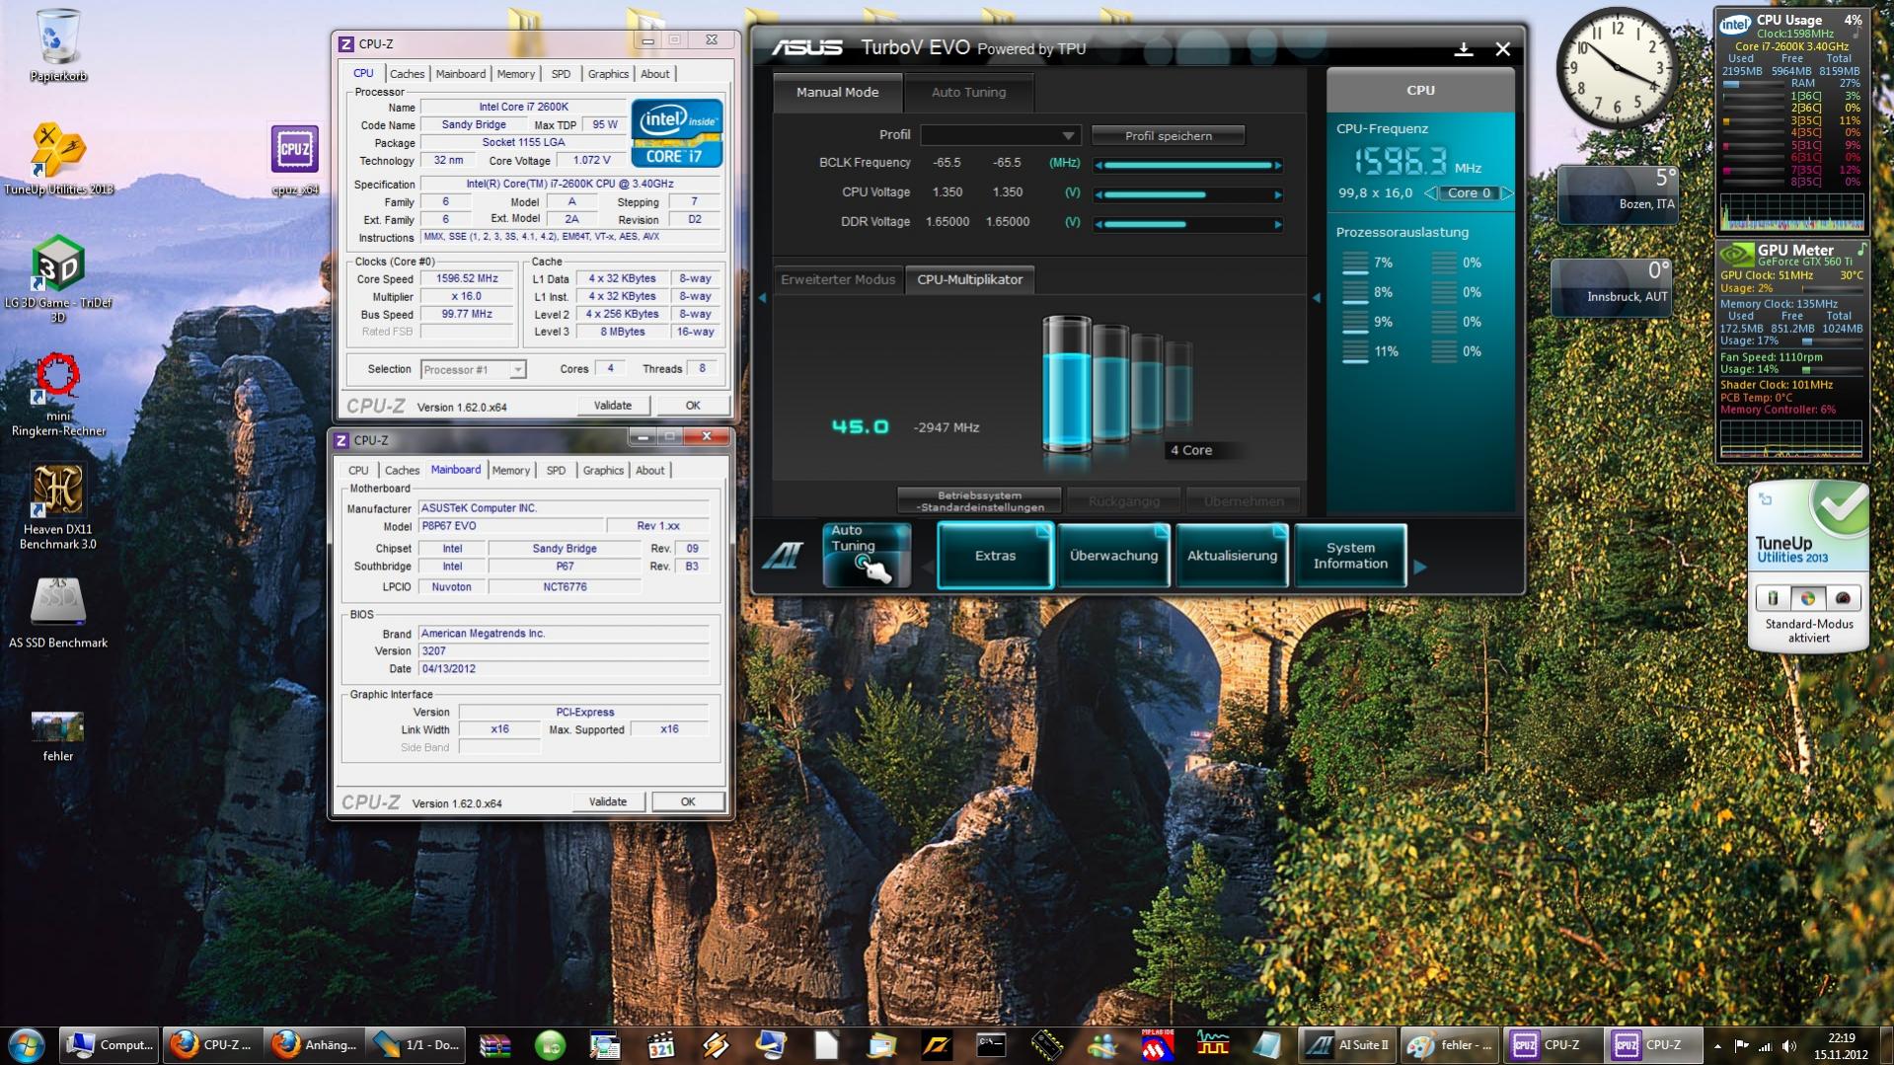
Task: Click the TuneUp gadget flip icon
Action: pos(1766,499)
